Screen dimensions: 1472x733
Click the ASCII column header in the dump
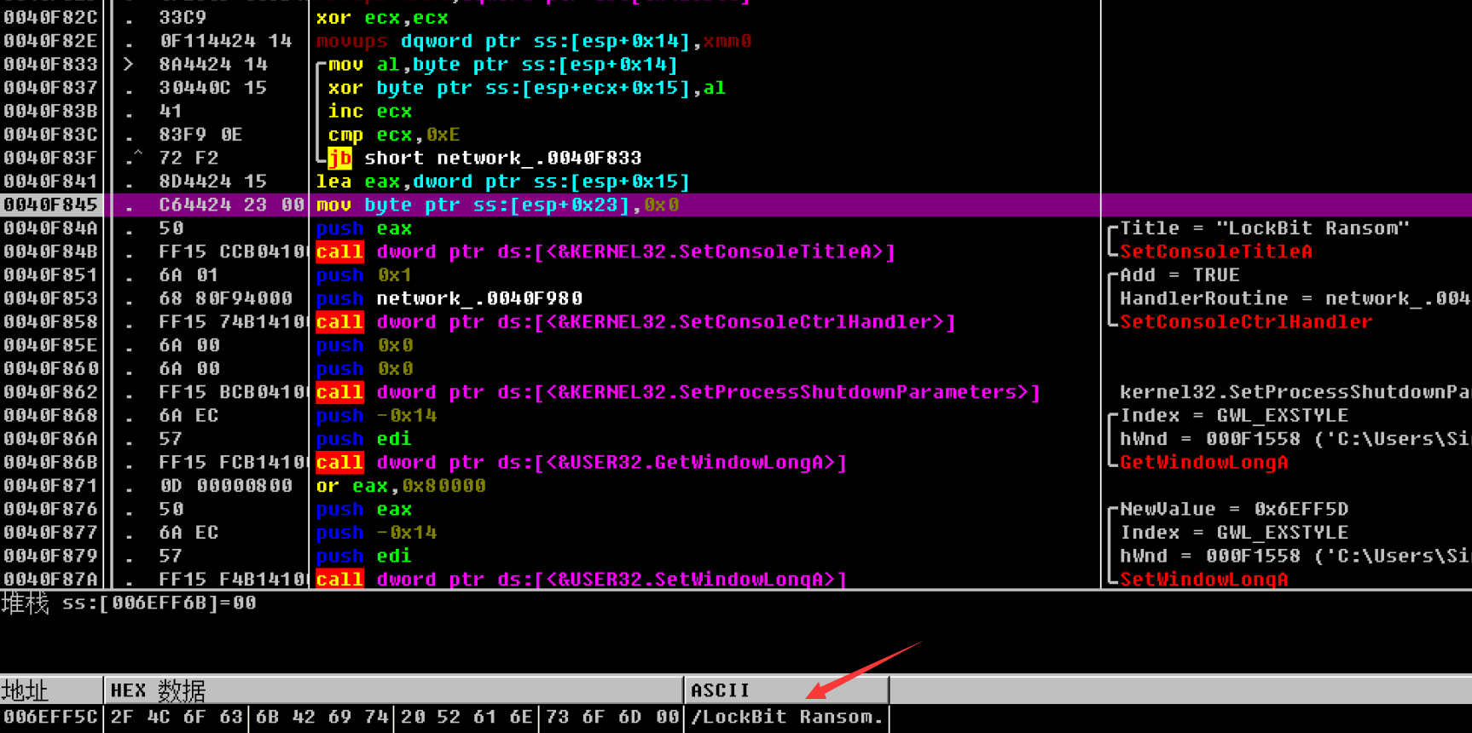786,690
